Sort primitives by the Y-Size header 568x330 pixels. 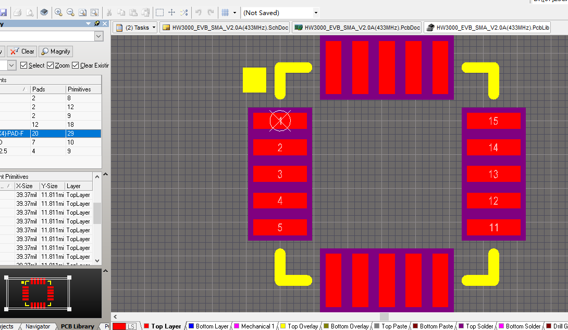52,186
